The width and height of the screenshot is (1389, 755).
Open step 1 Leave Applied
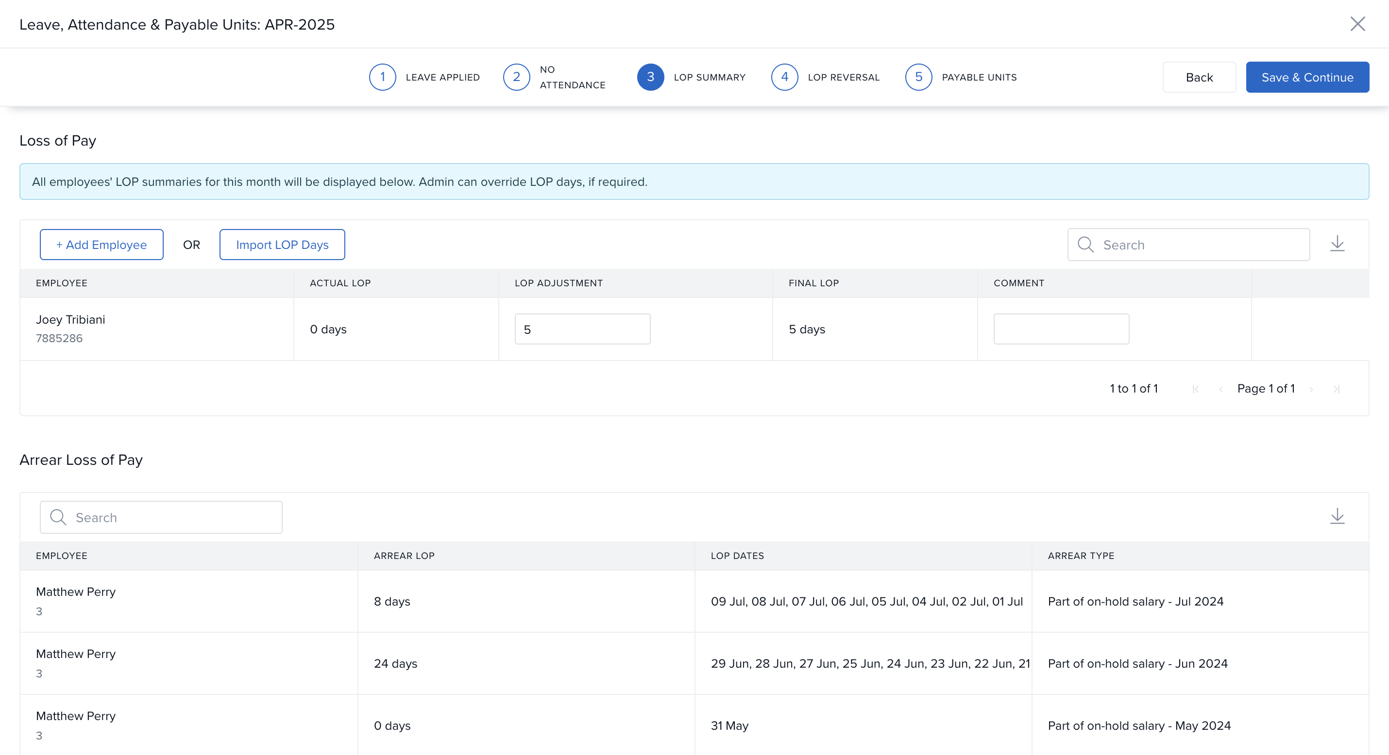coord(382,77)
